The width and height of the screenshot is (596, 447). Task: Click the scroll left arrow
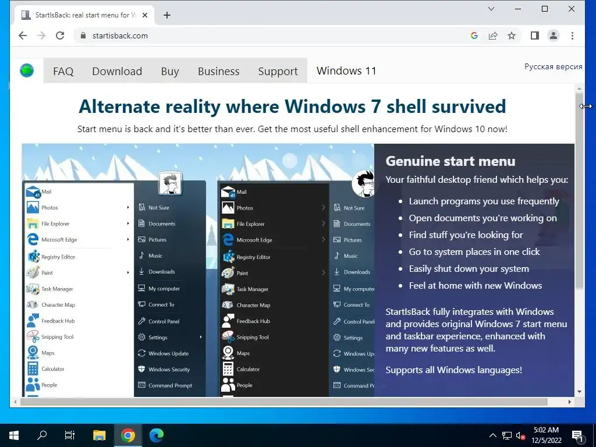(x=15, y=402)
